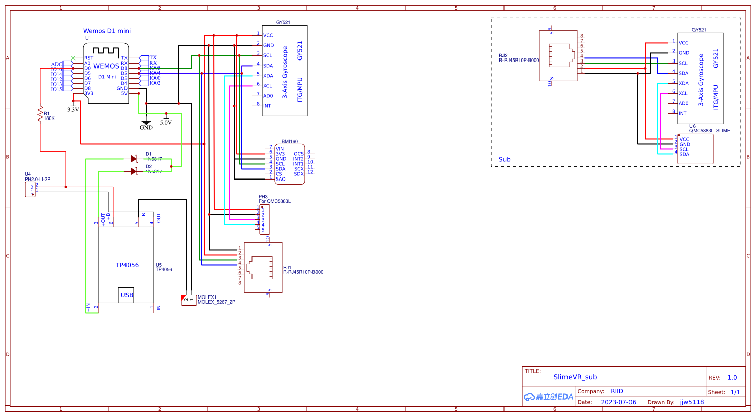
Task: Select the GND ground symbol
Action: 146,124
